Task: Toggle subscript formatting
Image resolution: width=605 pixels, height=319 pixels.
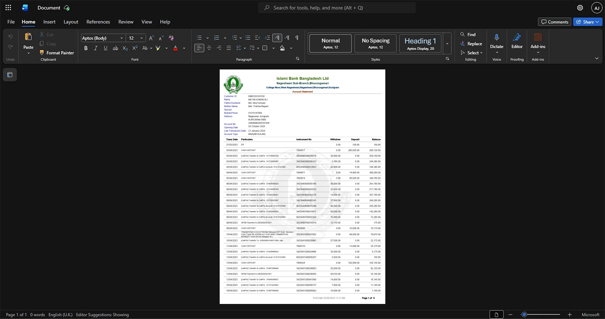Action: (125, 48)
